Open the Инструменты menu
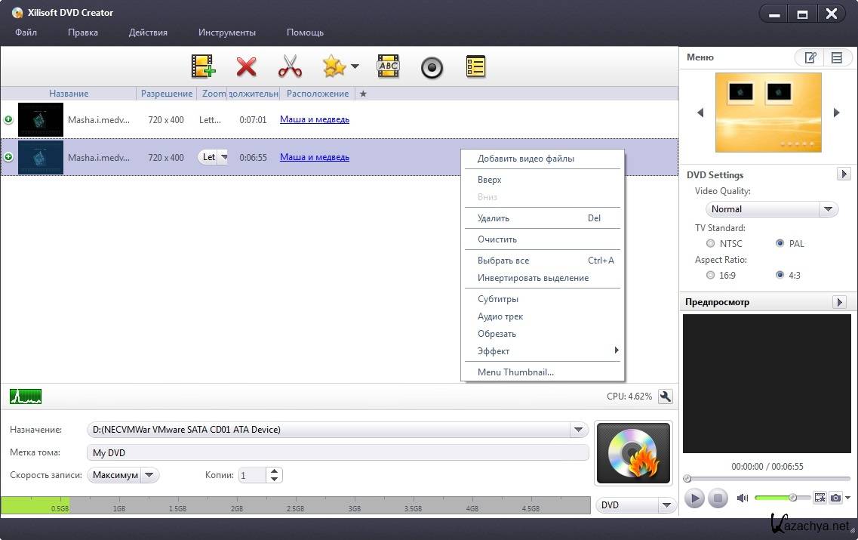This screenshot has height=540, width=858. click(x=226, y=32)
